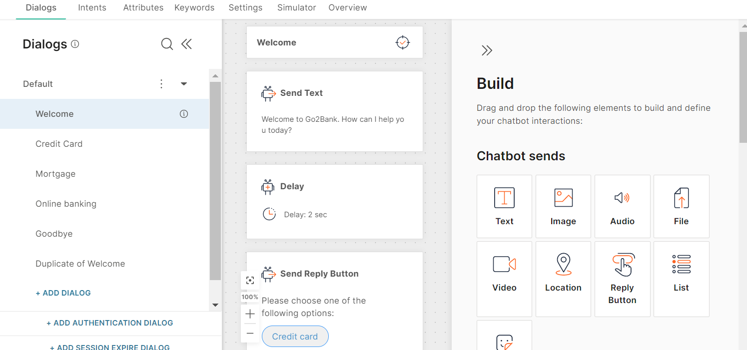Select the Location element icon
Image resolution: width=747 pixels, height=350 pixels.
[x=563, y=264]
